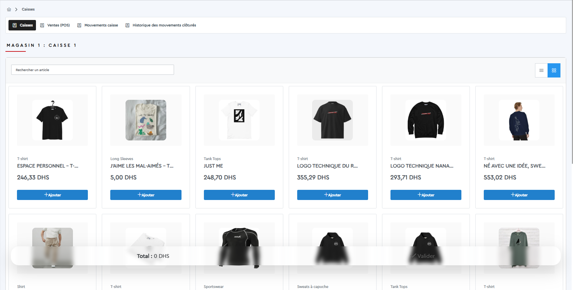
Task: Click the Sportswear long-sleeve product image
Action: tap(239, 248)
